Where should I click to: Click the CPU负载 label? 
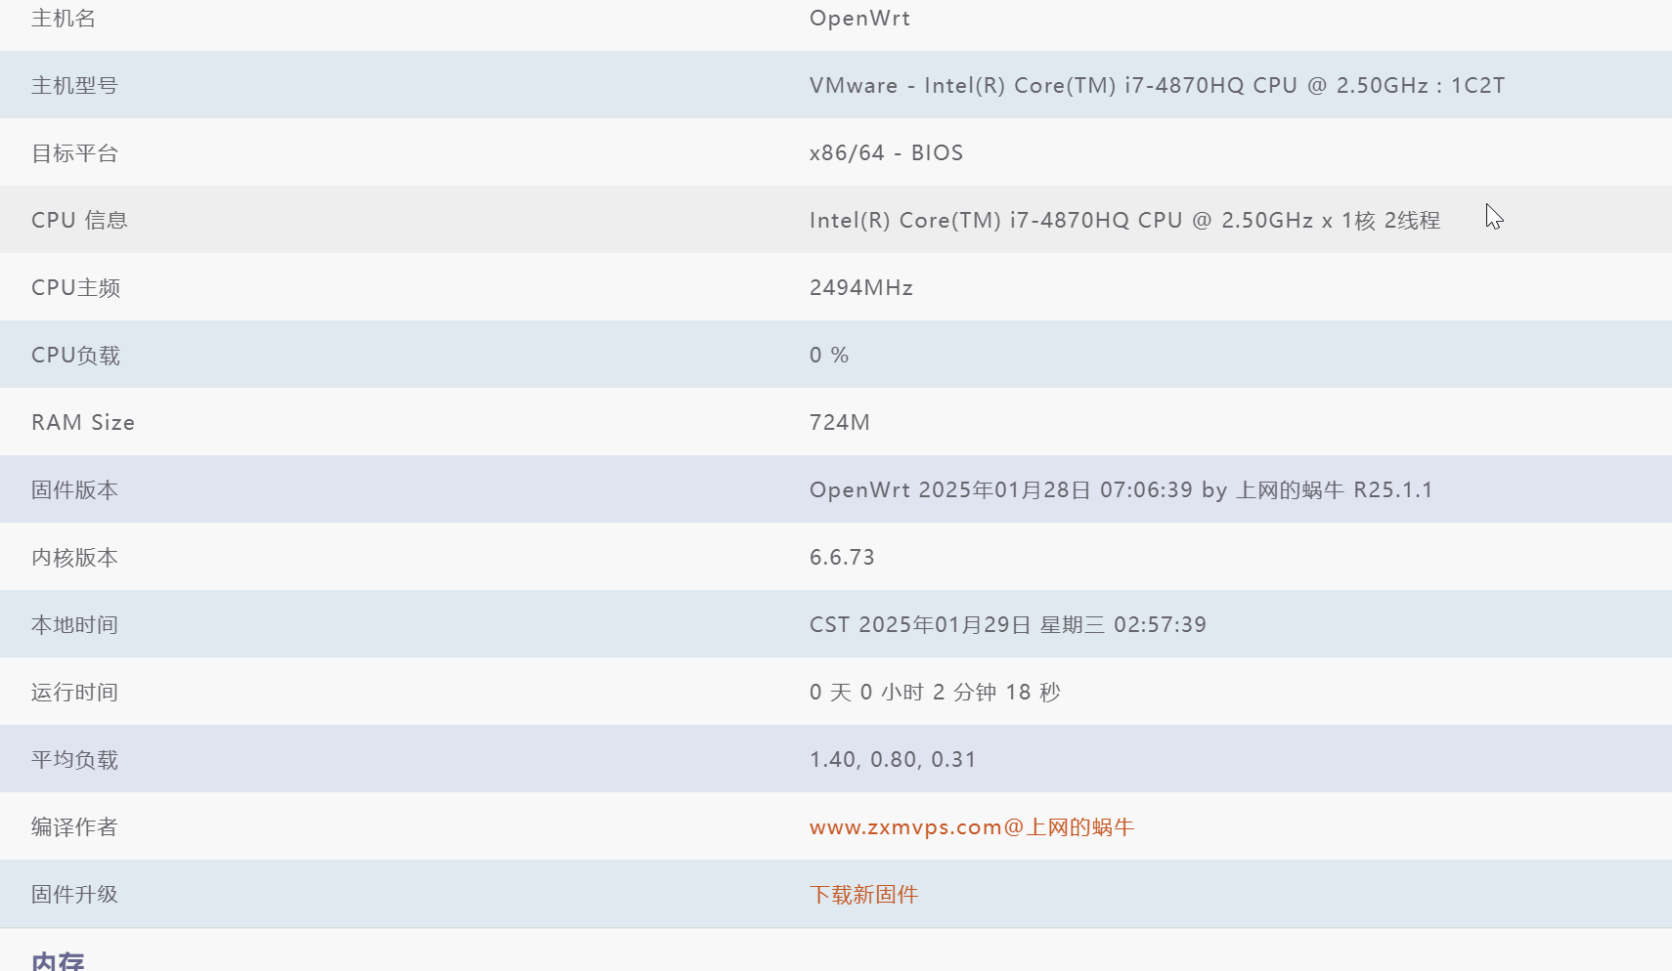pyautogui.click(x=75, y=356)
